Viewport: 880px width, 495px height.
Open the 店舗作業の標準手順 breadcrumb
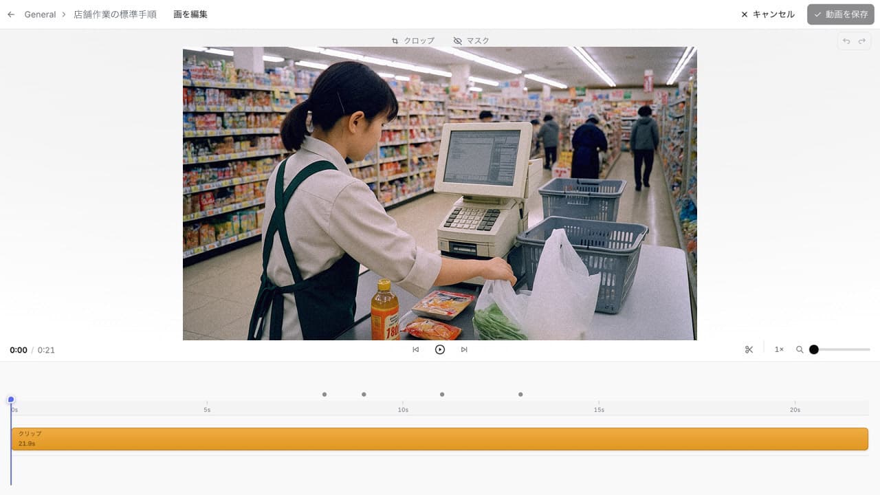(x=115, y=14)
